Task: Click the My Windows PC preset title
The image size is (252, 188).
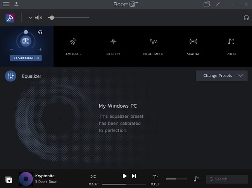Action: coord(117,106)
